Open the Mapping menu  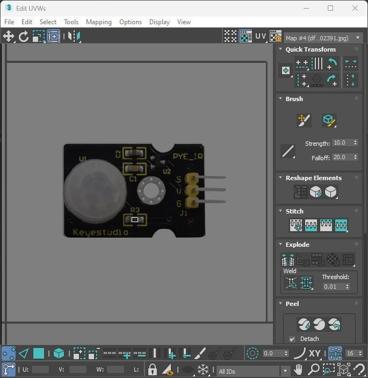[x=99, y=22]
